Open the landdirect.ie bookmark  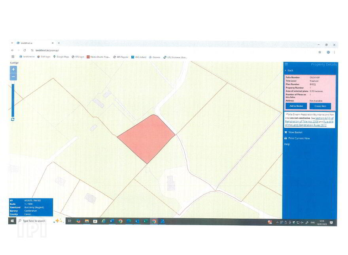click(27, 57)
